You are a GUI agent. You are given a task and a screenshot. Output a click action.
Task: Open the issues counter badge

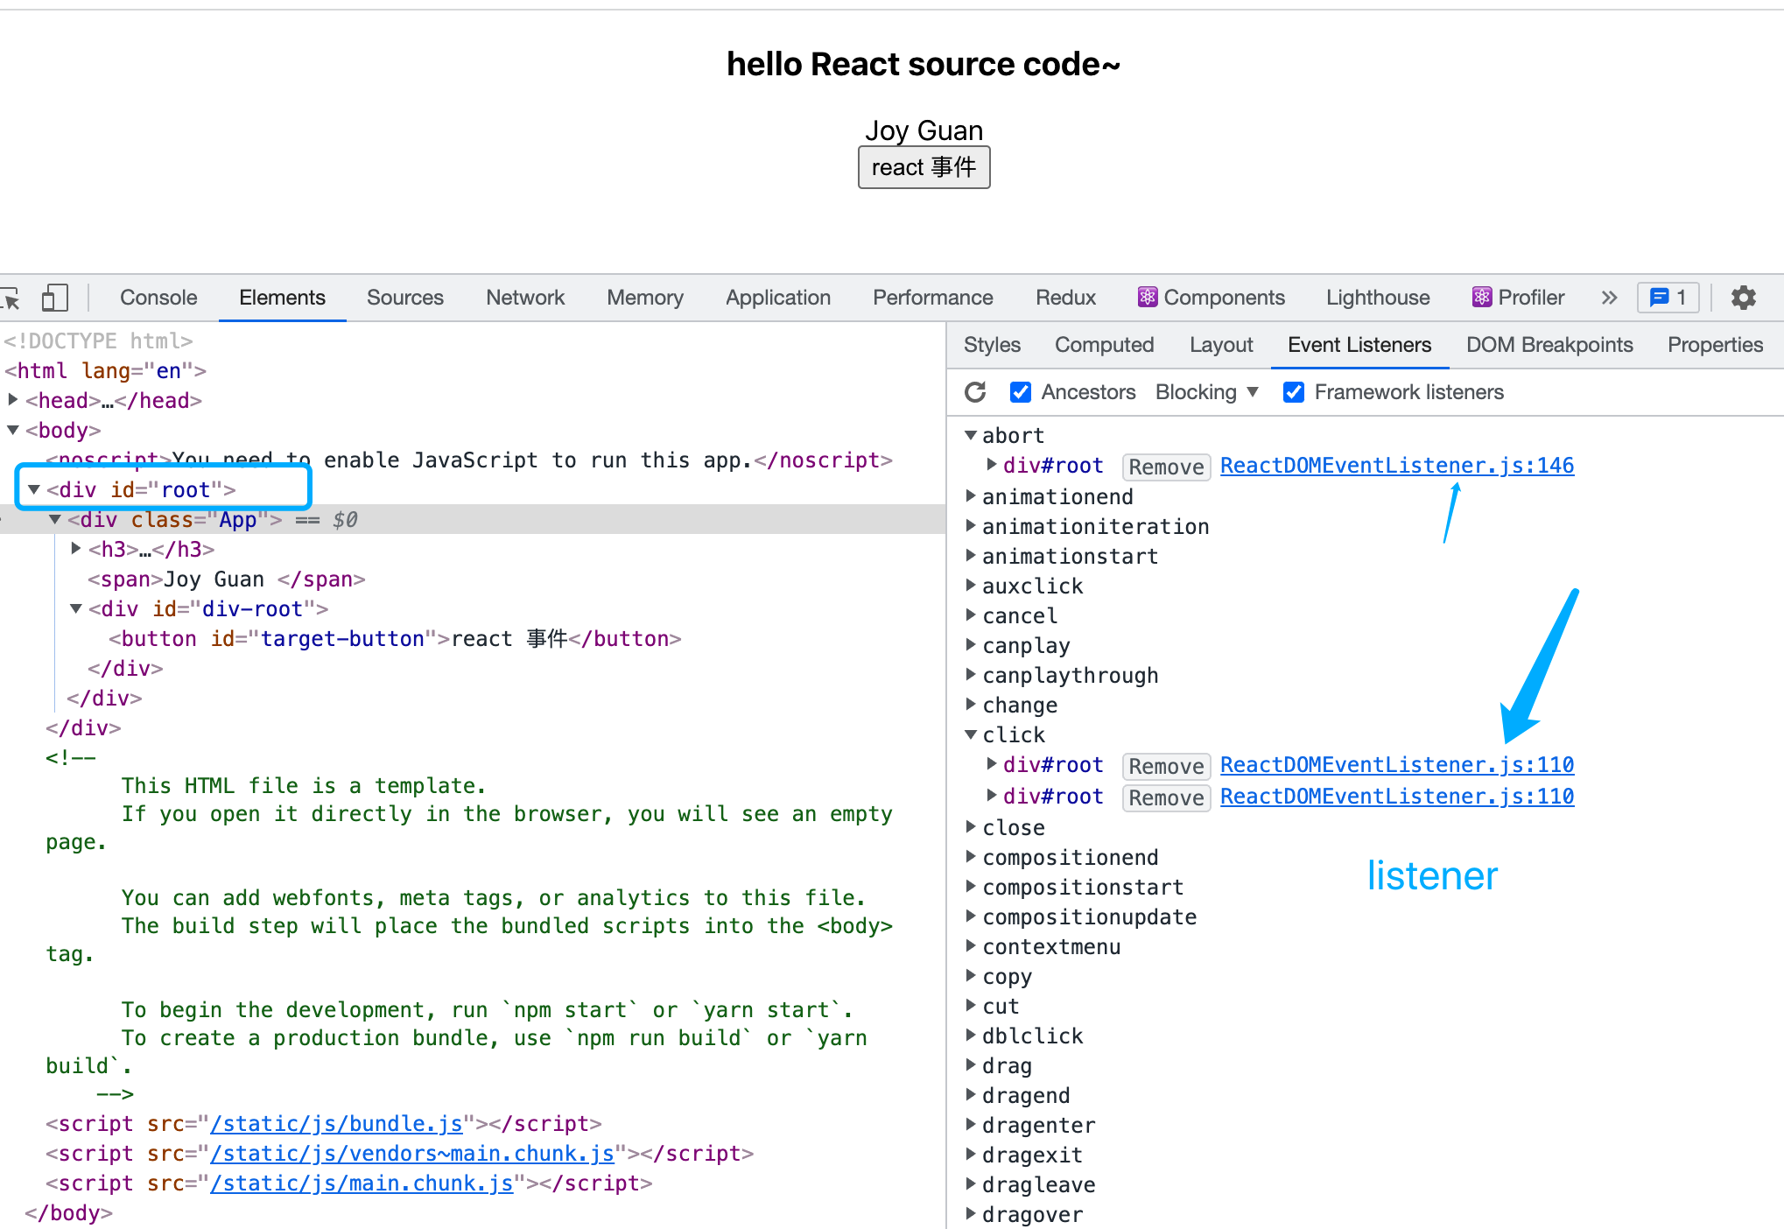(x=1668, y=298)
